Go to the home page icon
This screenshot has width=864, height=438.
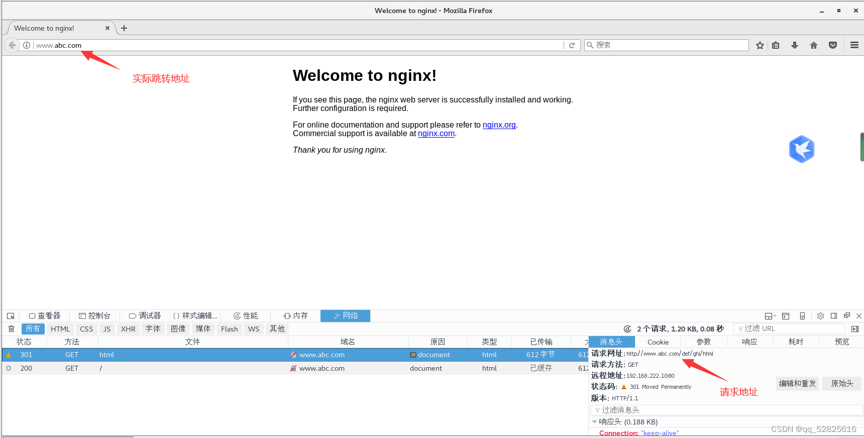(x=814, y=45)
